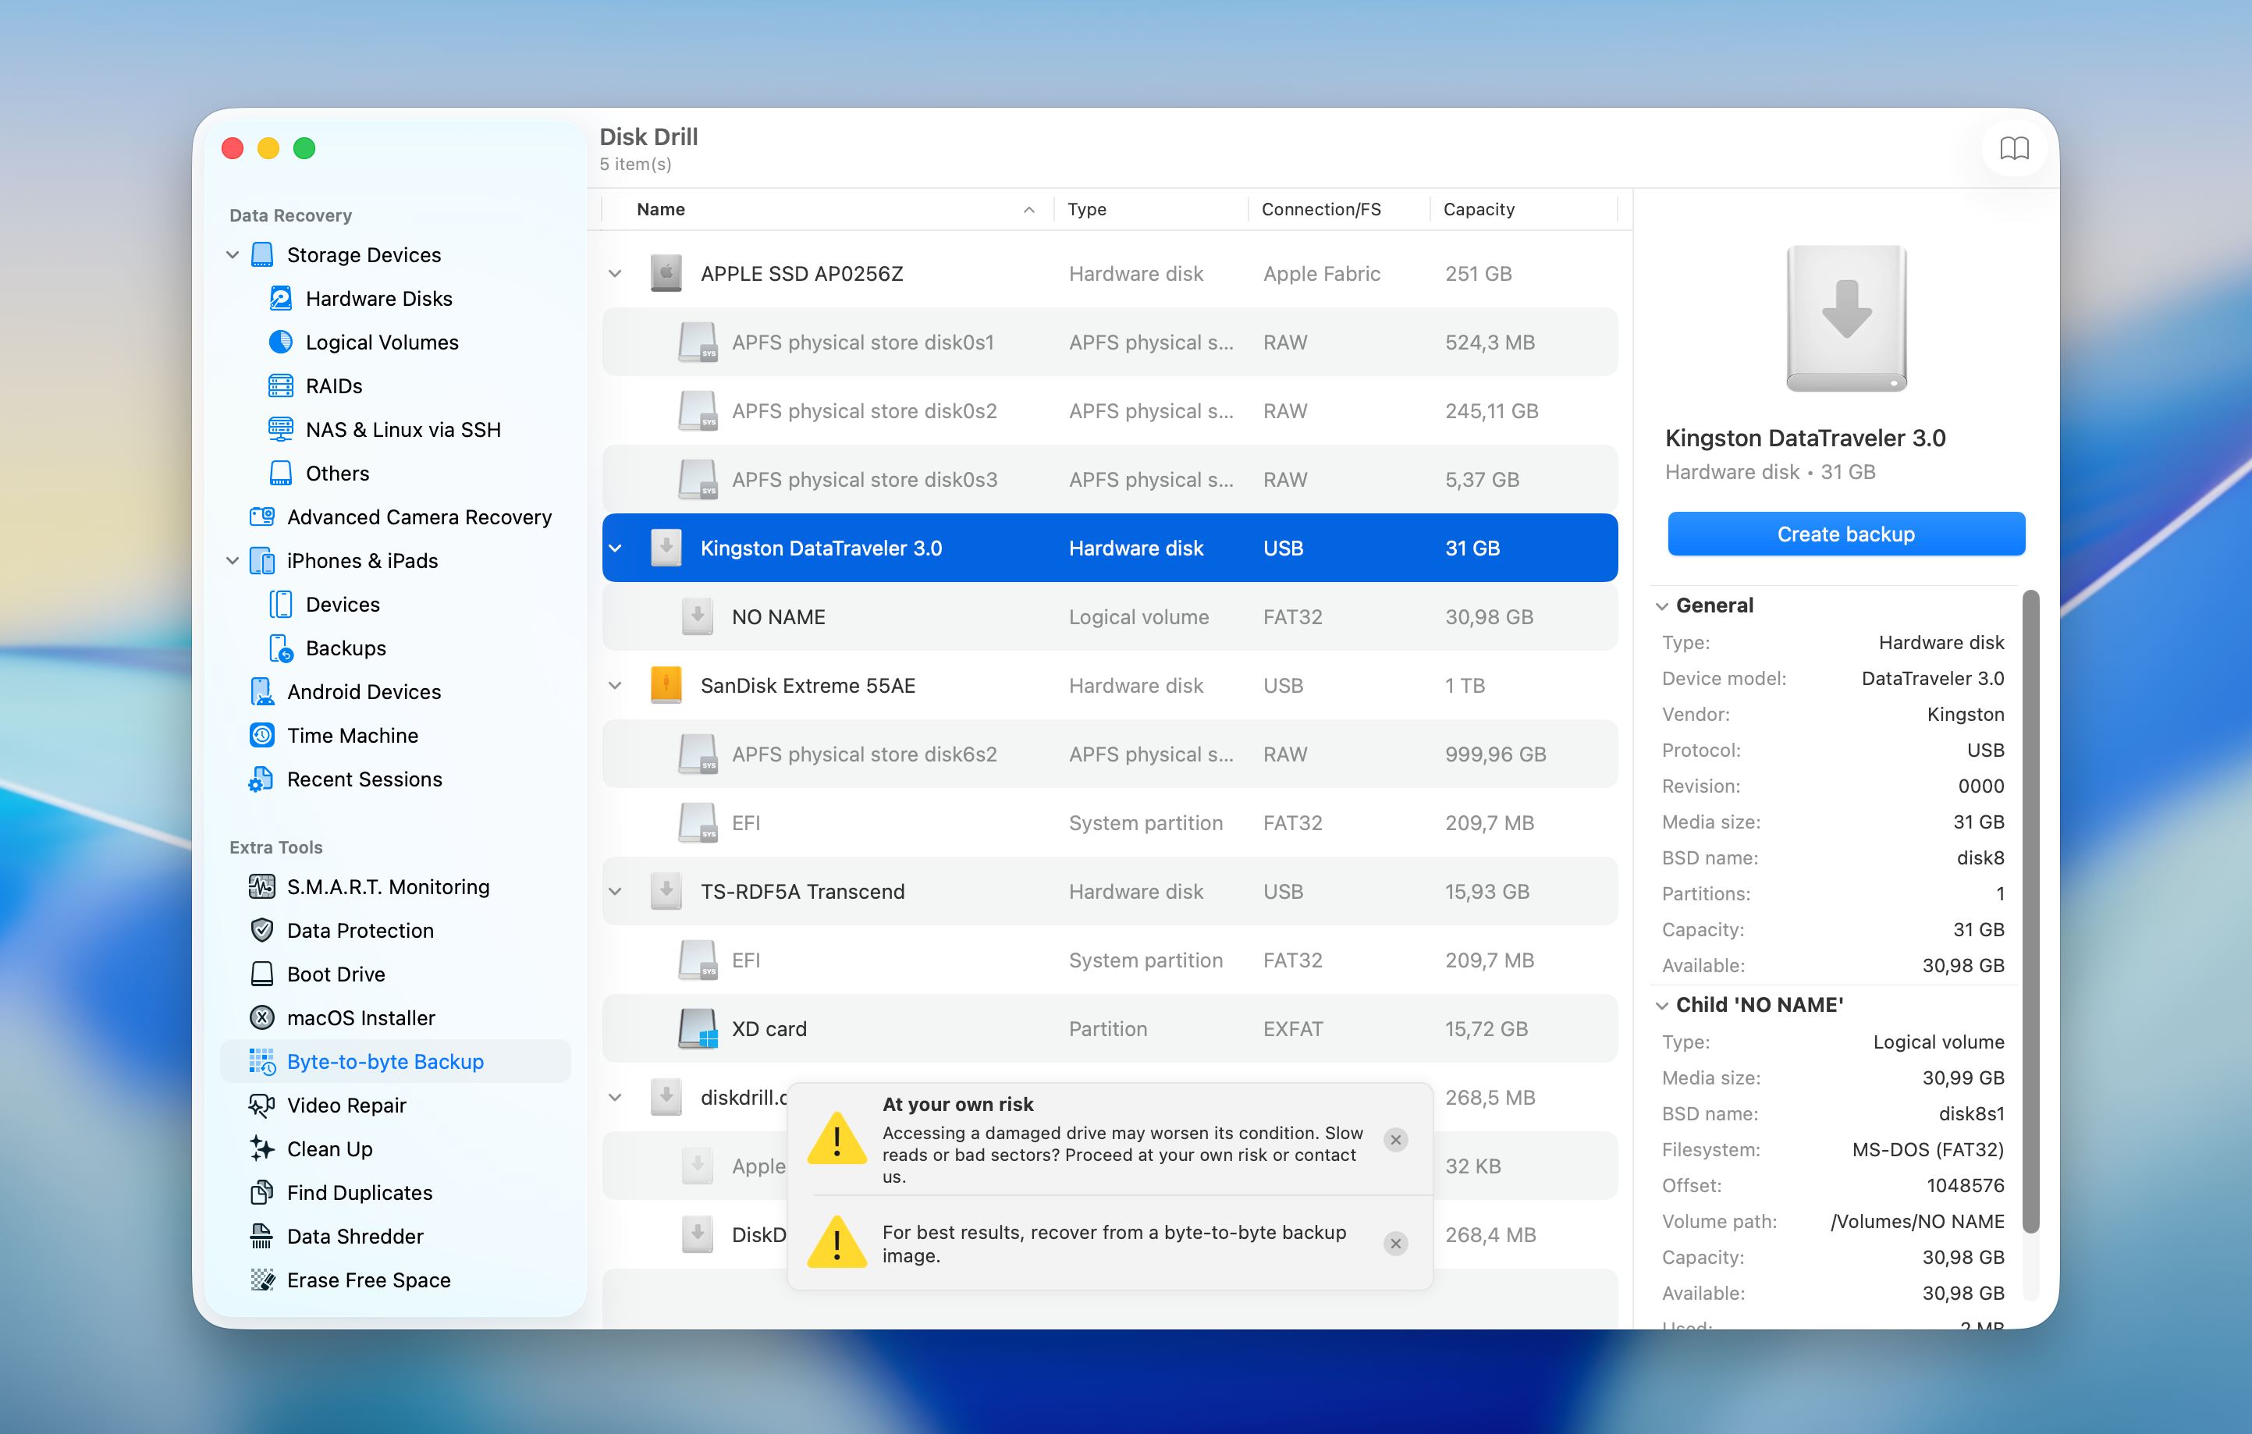
Task: Click the details panel scrollbar
Action: click(x=2030, y=911)
